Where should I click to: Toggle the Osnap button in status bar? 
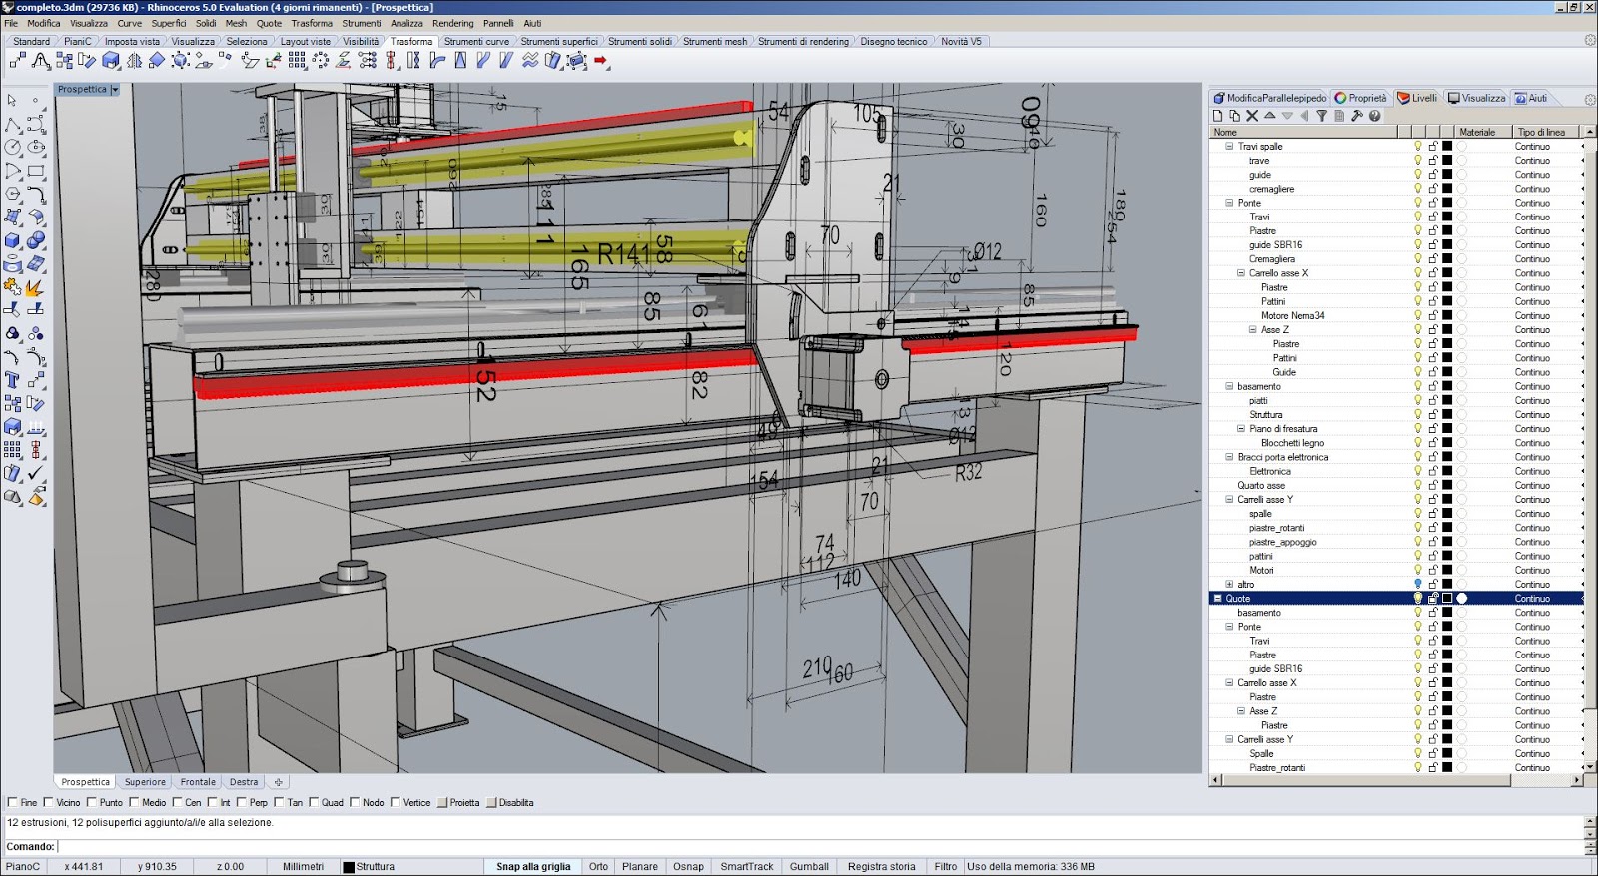(x=688, y=866)
